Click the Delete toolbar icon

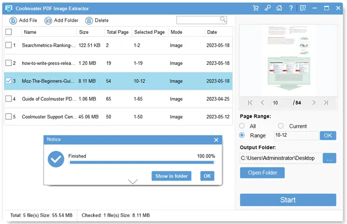pos(89,21)
